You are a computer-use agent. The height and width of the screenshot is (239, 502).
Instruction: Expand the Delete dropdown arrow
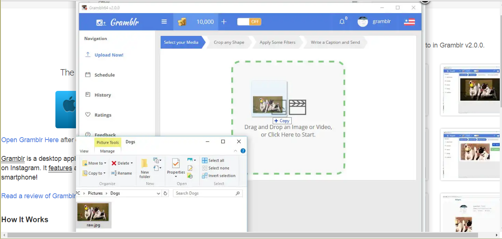(x=132, y=163)
